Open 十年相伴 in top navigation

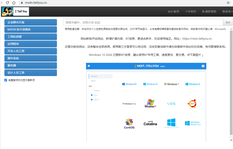click(x=191, y=12)
